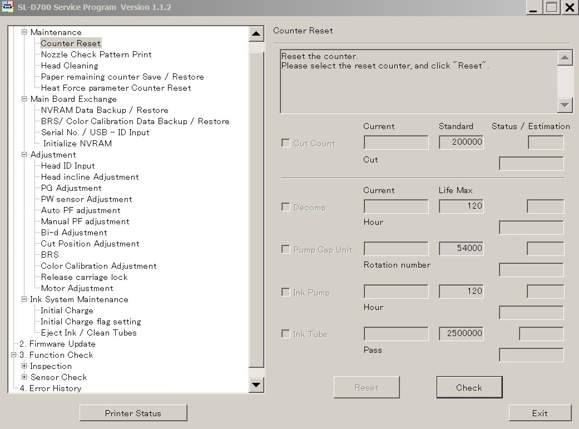
Task: Minimize the Service Program window
Action: click(x=534, y=7)
